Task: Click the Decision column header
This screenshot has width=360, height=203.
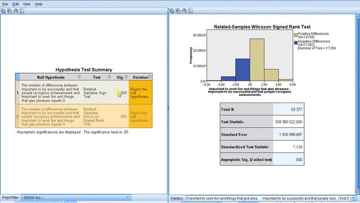Action: 140,77
